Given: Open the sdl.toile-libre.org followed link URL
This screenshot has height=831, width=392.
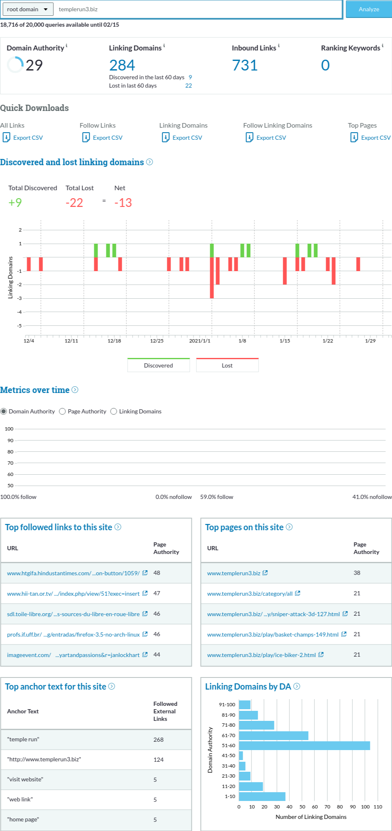Looking at the screenshot, I should click(73, 614).
